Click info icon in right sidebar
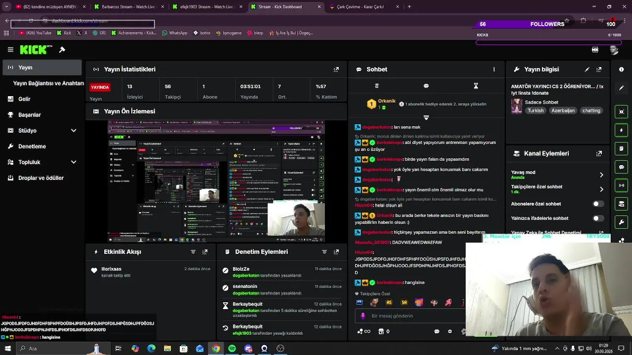The width and height of the screenshot is (632, 355). click(622, 70)
